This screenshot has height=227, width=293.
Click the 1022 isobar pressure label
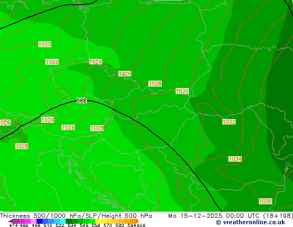[52, 62]
